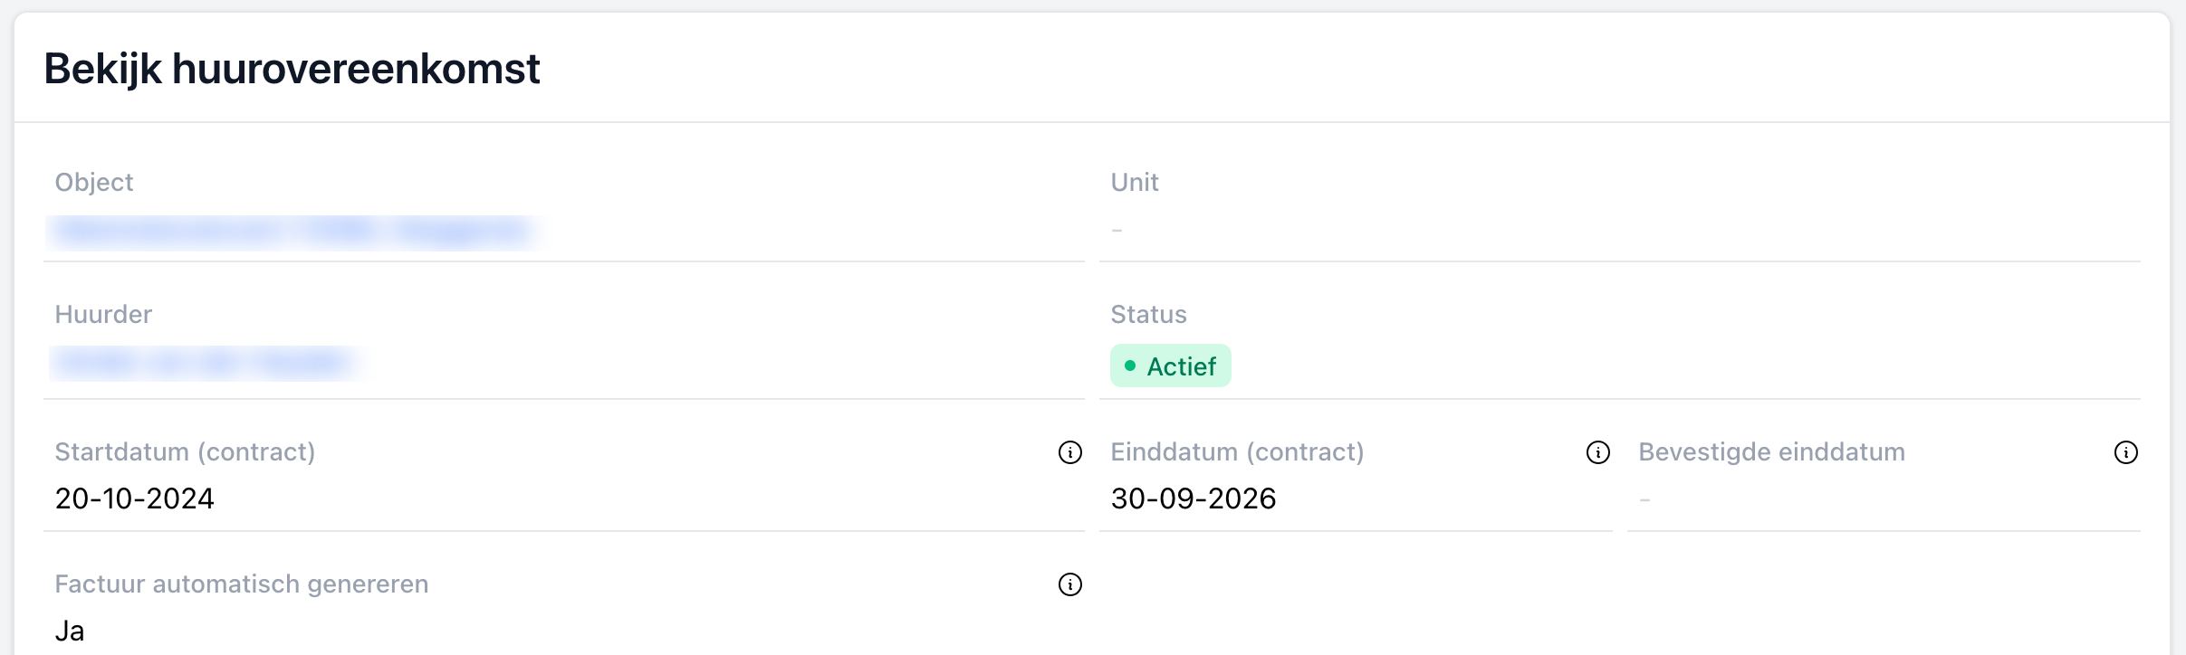Click the Huurder field label
Screen dimensions: 2186x655
(103, 315)
